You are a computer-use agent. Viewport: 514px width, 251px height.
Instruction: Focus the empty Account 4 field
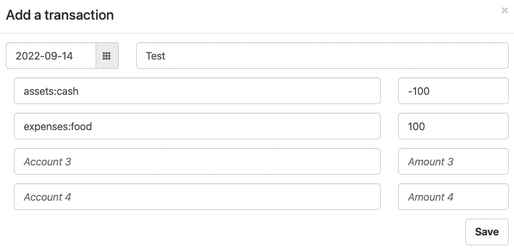pos(197,197)
